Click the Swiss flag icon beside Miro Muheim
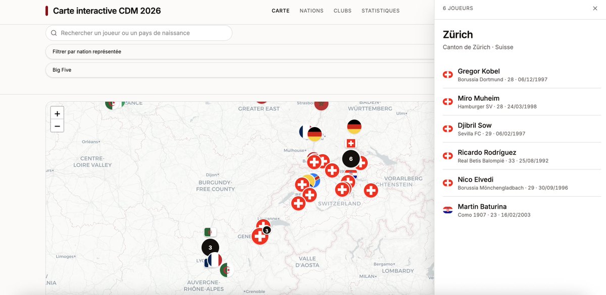Viewport: 606px width, 295px height. (447, 102)
